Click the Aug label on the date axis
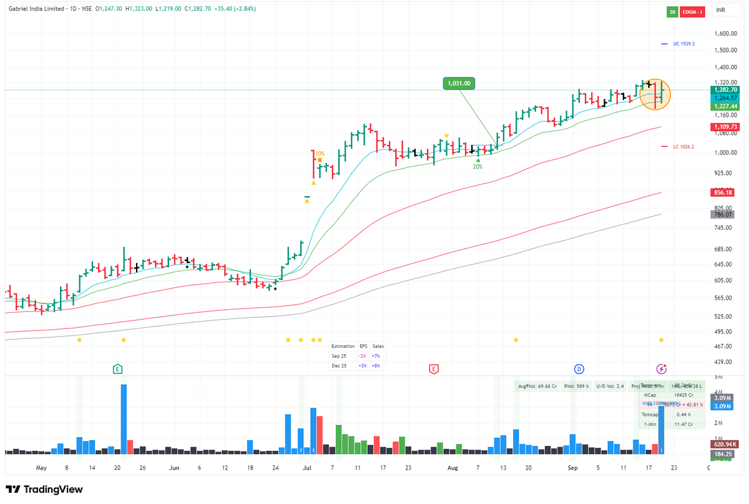Viewport: 749px width, 504px height. point(453,467)
